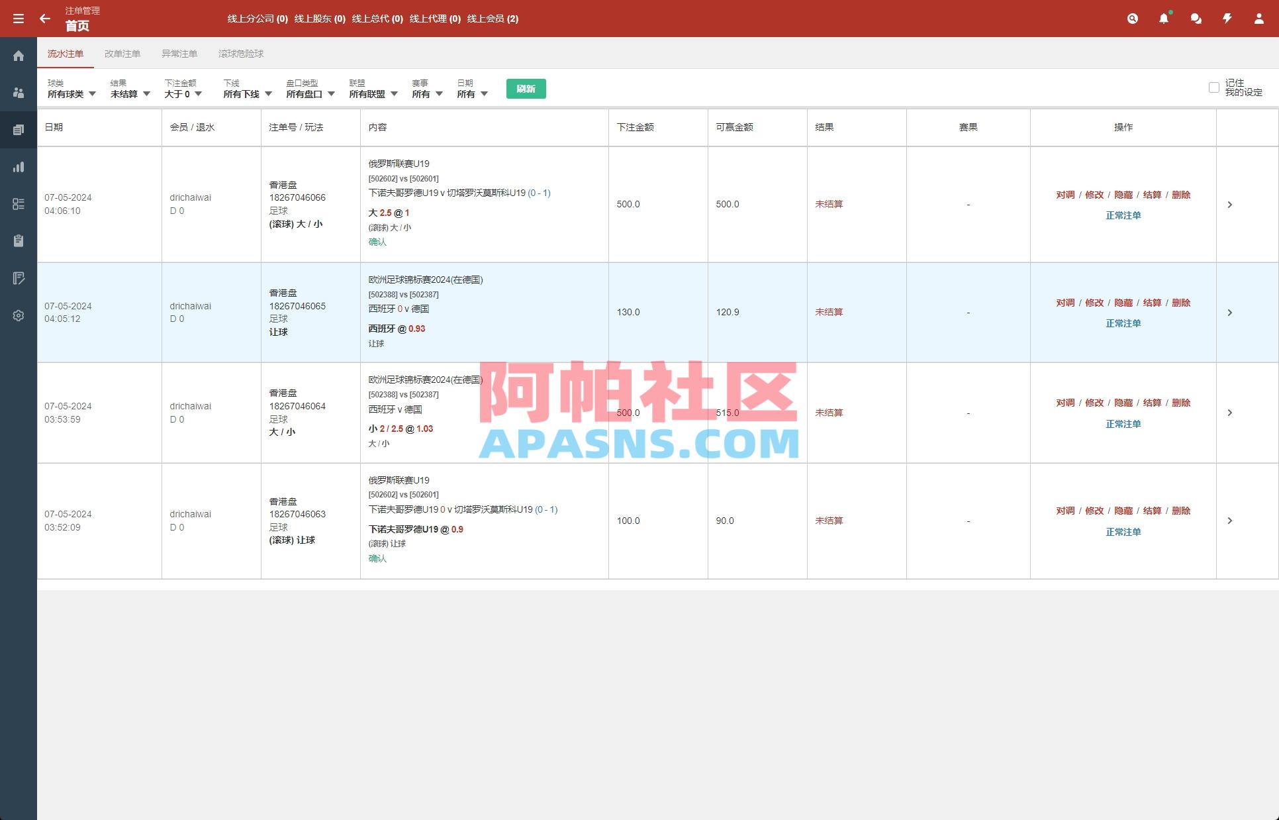Open the settings gear in sidebar
This screenshot has width=1279, height=820.
[19, 315]
